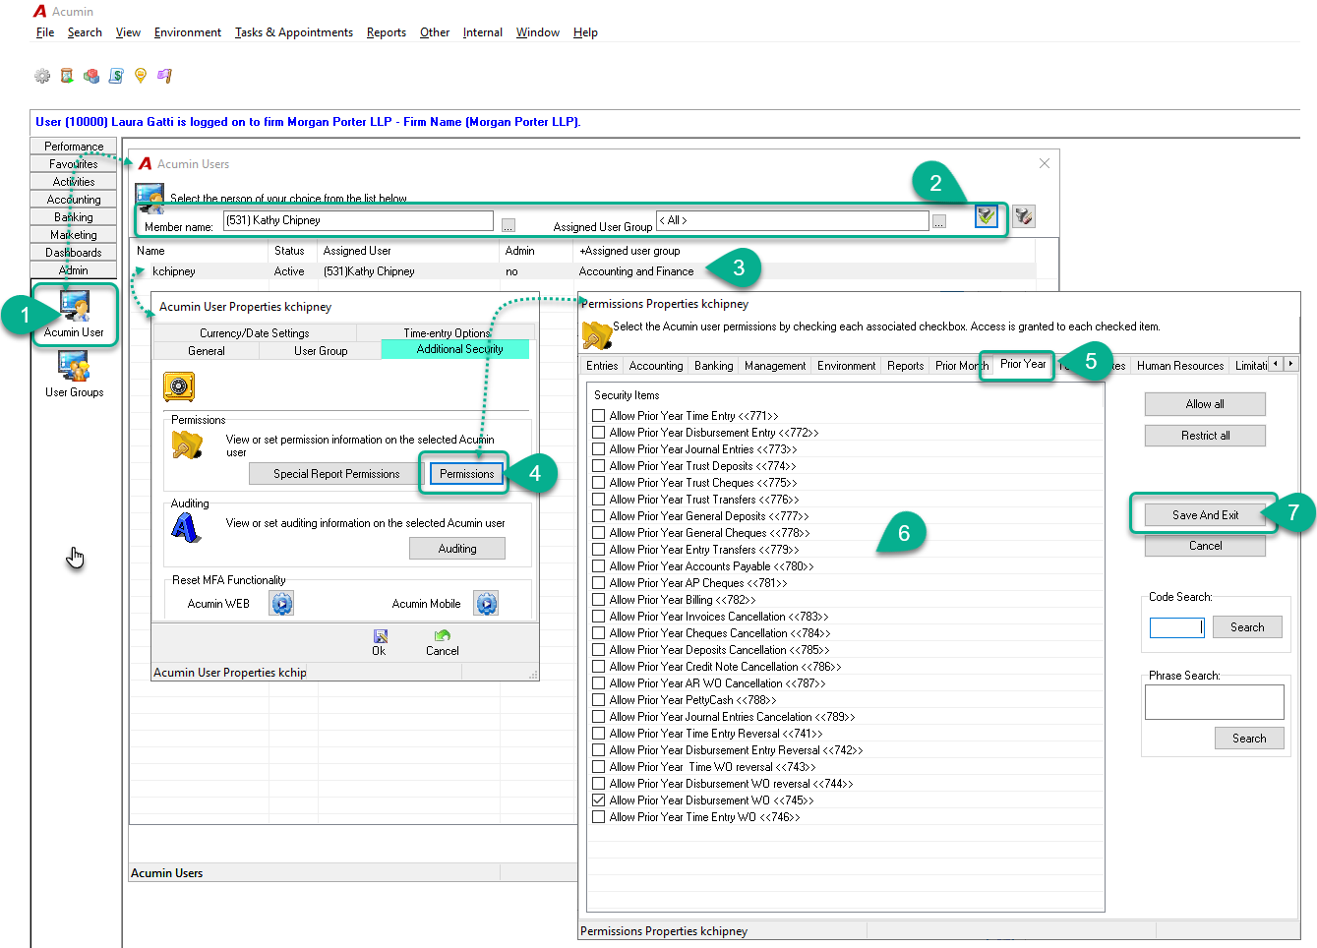Open the Environment menu
The image size is (1317, 948).
(x=188, y=32)
